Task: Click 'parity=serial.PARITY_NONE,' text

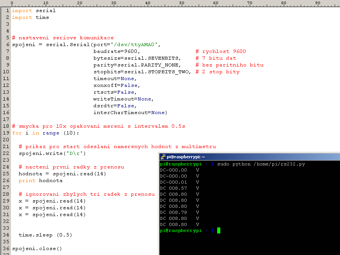Action: click(x=137, y=65)
